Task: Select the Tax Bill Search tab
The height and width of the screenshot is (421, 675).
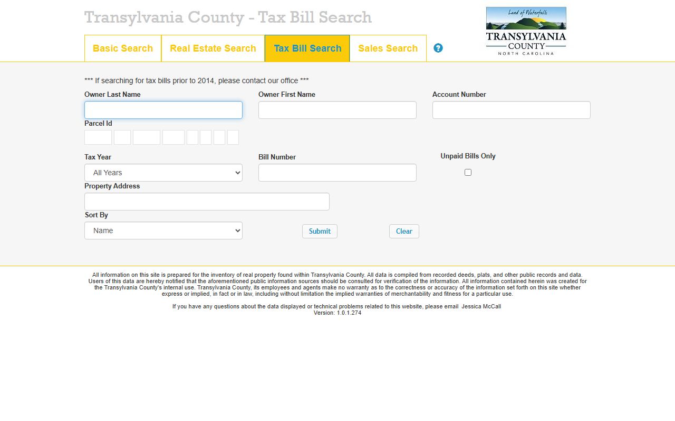Action: click(307, 48)
